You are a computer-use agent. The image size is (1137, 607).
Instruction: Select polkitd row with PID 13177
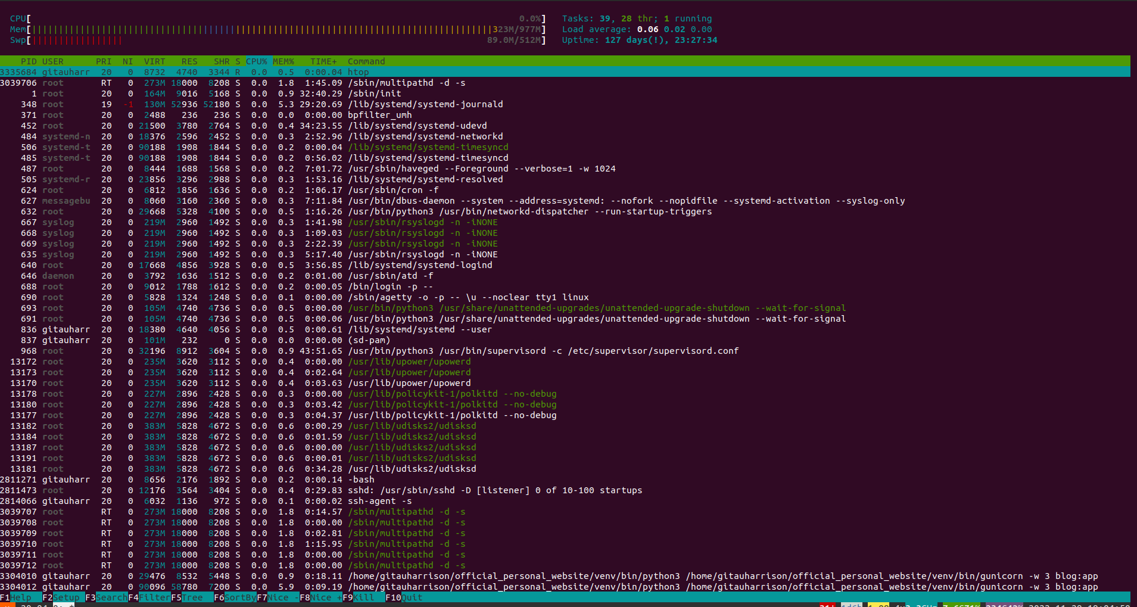click(565, 415)
